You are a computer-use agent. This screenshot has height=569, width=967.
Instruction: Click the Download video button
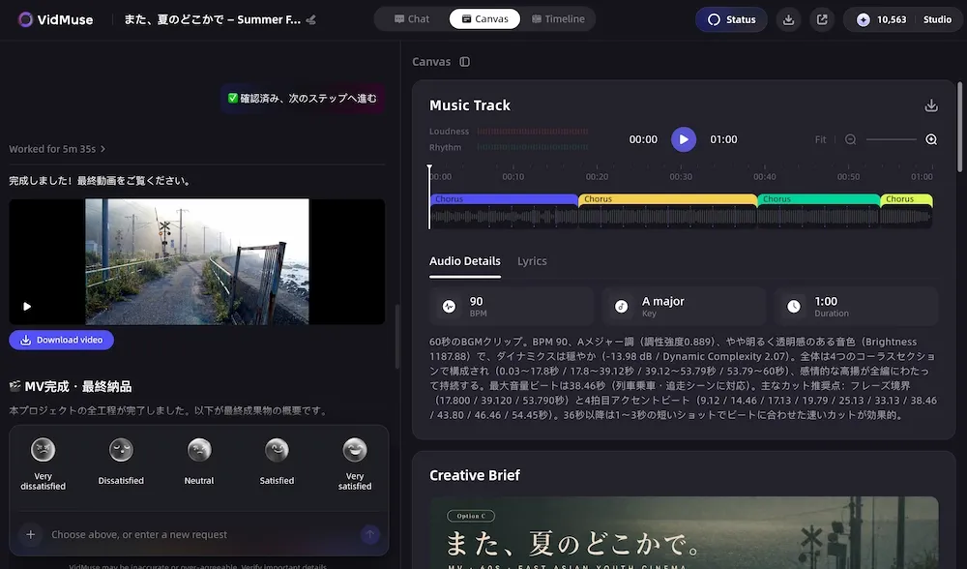pyautogui.click(x=61, y=340)
